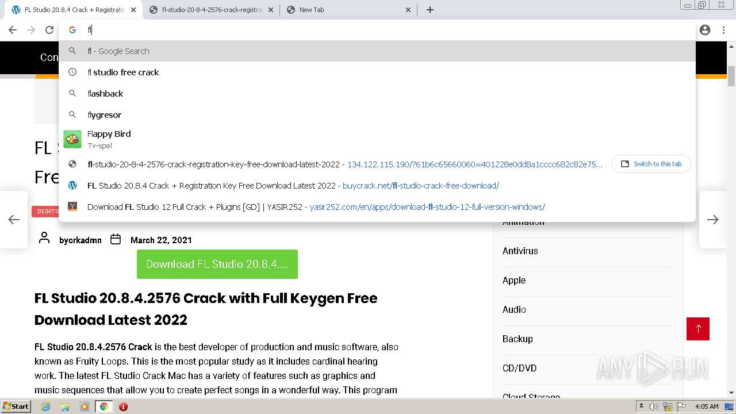
Task: Click the 4:05 AM system clock
Action: coord(707,407)
